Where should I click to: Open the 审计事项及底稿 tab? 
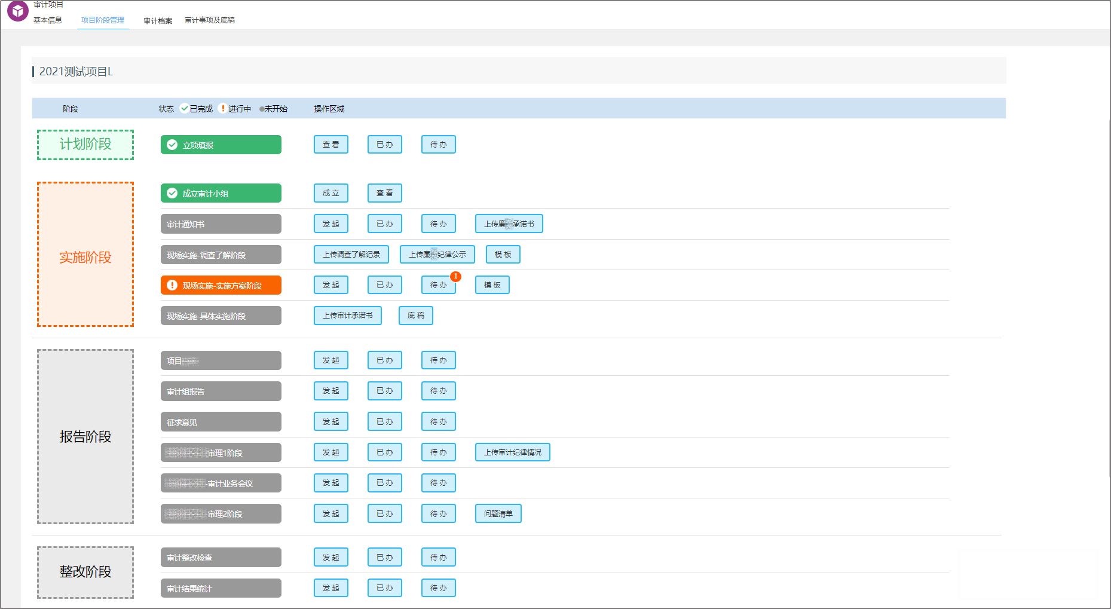coord(210,20)
